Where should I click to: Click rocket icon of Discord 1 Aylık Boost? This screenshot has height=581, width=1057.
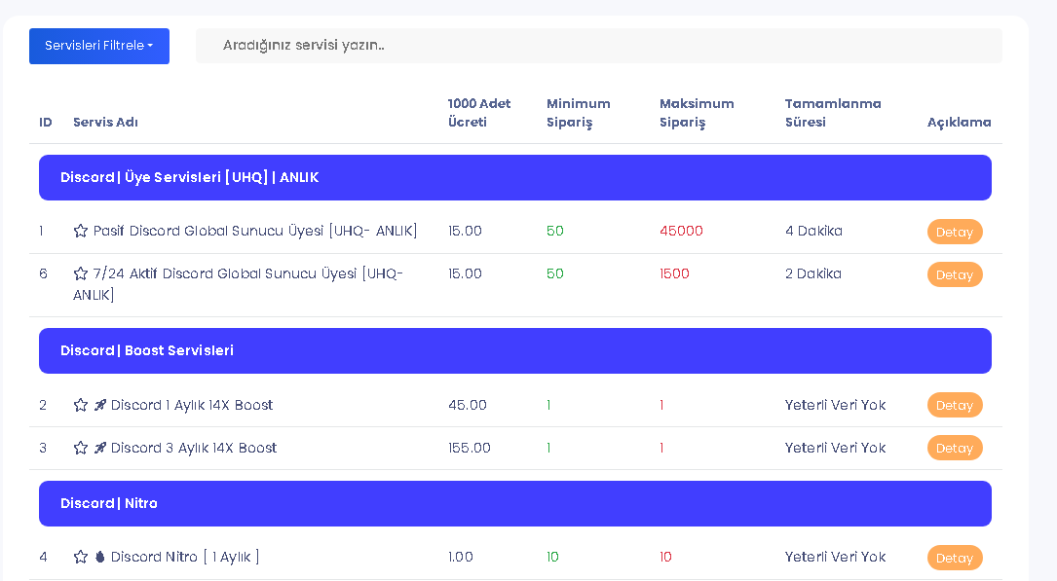[x=99, y=405]
